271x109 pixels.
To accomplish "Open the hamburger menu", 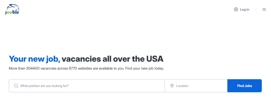I will (x=264, y=10).
